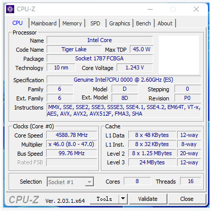Click the Ext. Model value 8D

(125, 98)
